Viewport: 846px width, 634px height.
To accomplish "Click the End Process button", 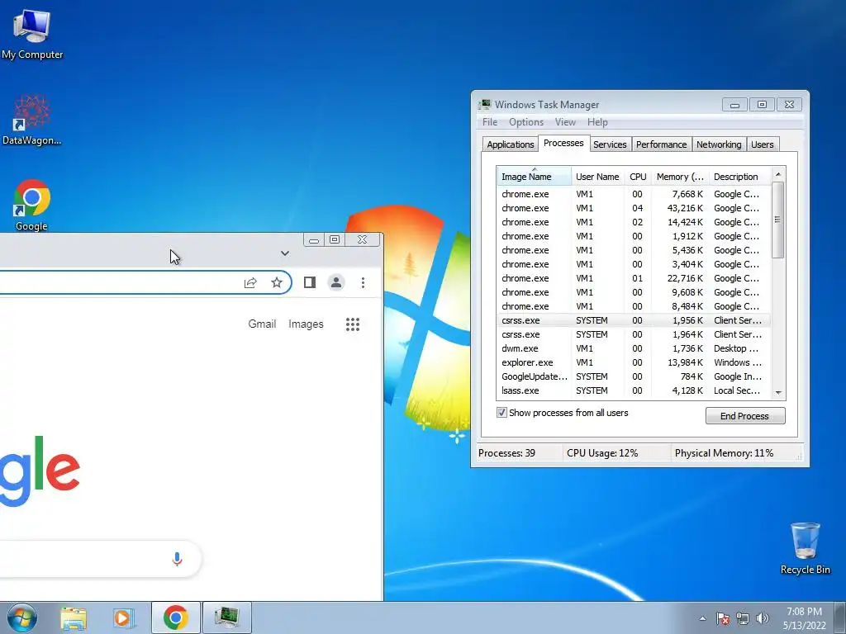I will [x=744, y=416].
